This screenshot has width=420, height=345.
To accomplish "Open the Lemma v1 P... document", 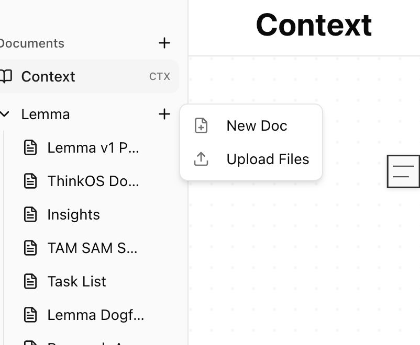I will click(93, 147).
